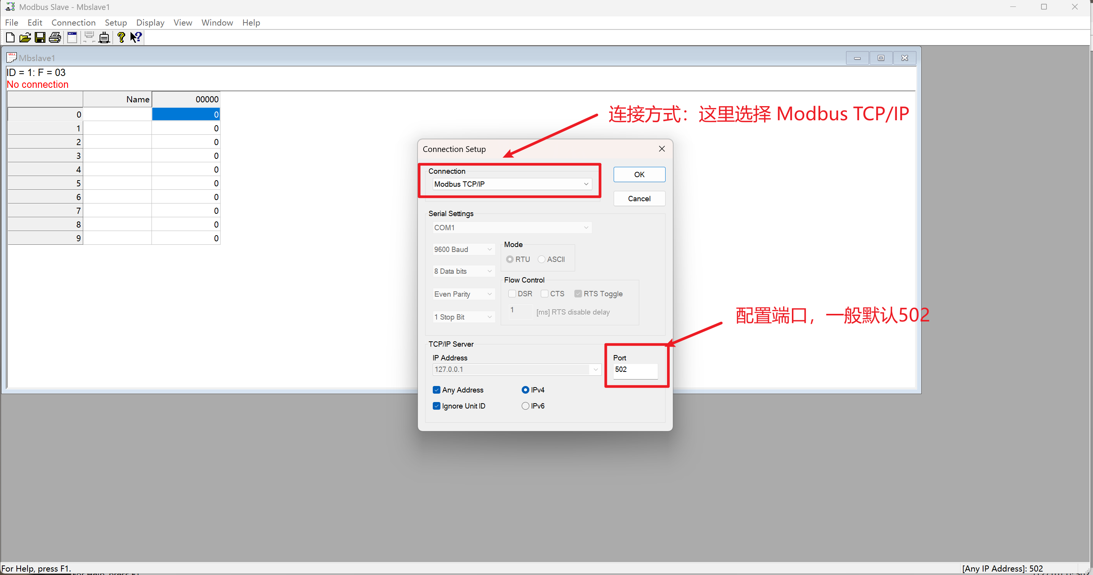Click the row header numbered 7
The width and height of the screenshot is (1093, 575).
(45, 211)
